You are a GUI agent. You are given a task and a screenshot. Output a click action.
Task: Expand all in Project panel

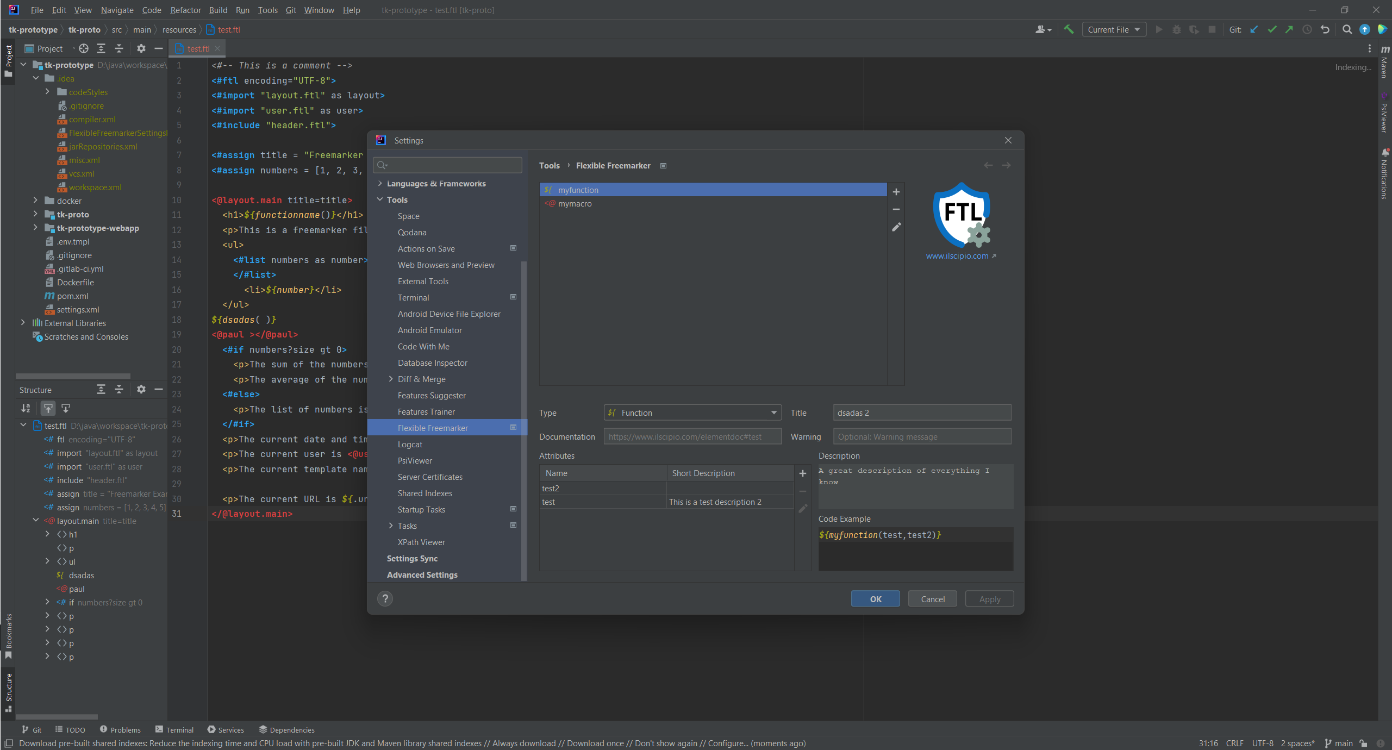pos(101,48)
